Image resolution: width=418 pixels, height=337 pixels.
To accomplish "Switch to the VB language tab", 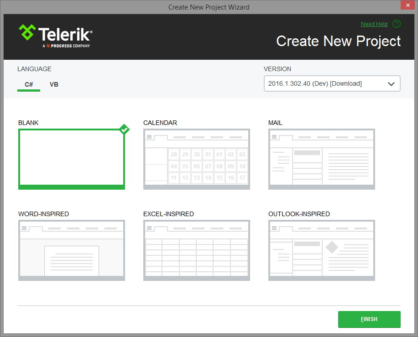I will coord(54,84).
